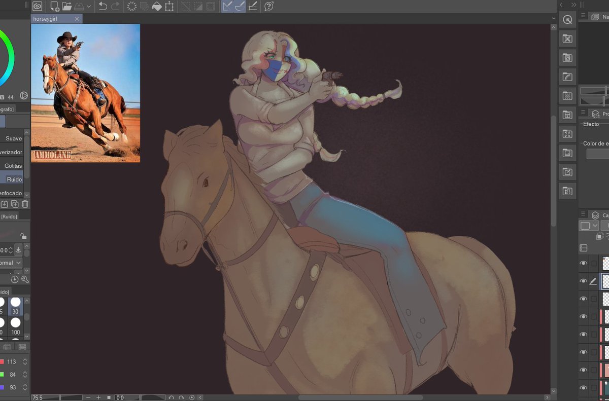Click the Open file folder icon
609x401 pixels.
(x=66, y=6)
